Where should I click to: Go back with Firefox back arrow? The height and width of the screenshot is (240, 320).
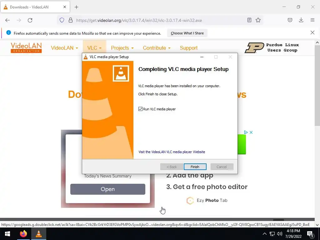(x=7, y=20)
